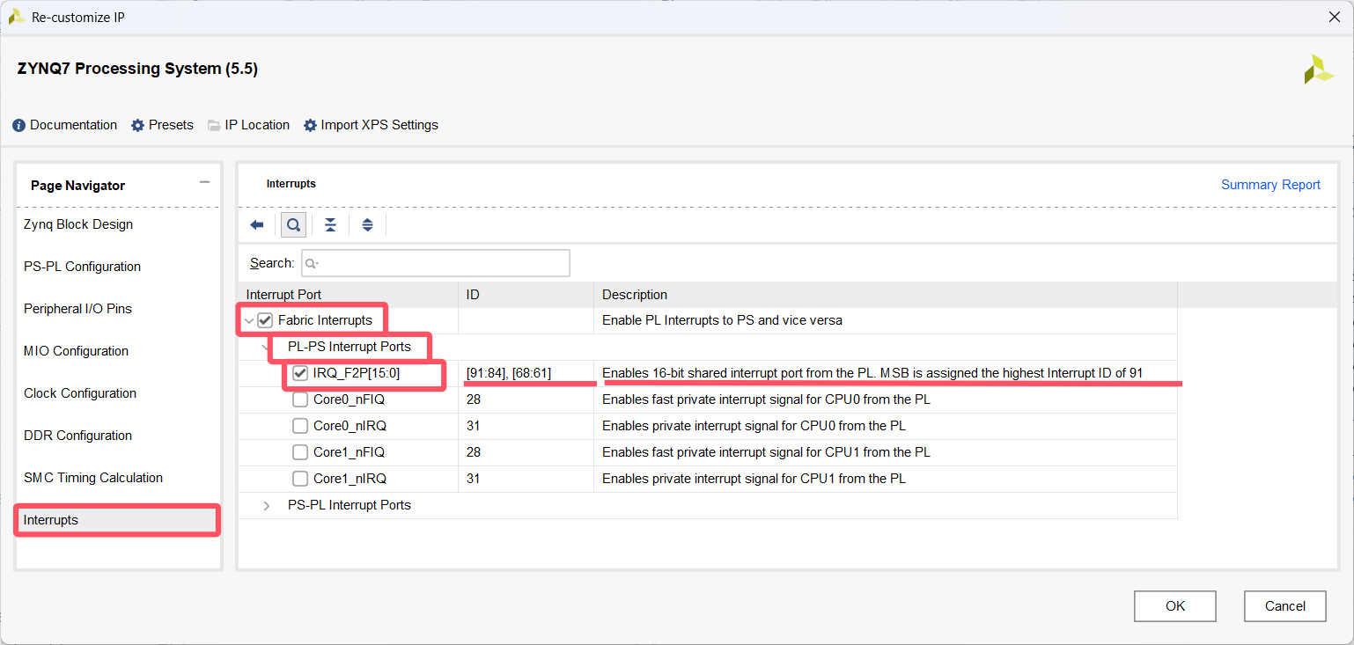Open DDR Configuration page
This screenshot has height=645, width=1354.
pos(77,436)
